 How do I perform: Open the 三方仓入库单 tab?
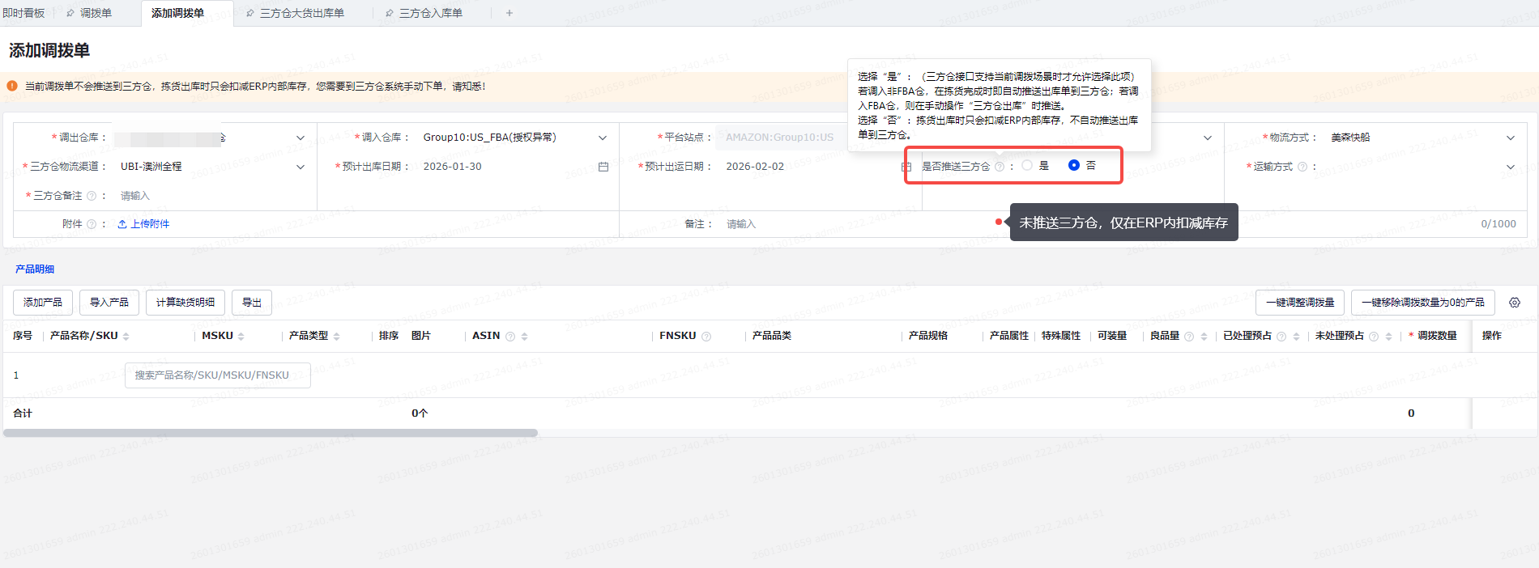coord(430,13)
